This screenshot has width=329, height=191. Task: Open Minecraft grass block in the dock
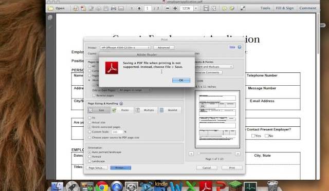tap(235, 186)
